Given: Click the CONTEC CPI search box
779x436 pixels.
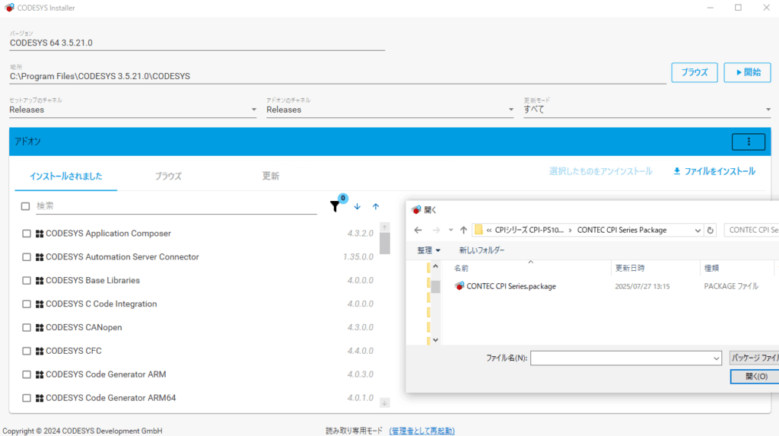Looking at the screenshot, I should [x=752, y=231].
